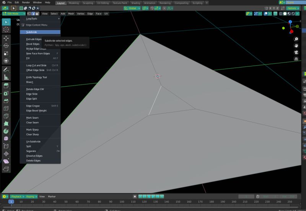
Task: Switch to solid viewport shading
Action: (x=285, y=14)
